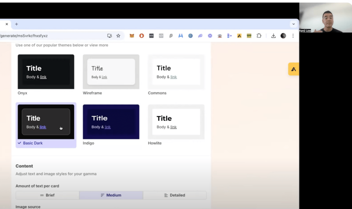Open the MetaMask fox extension

click(x=132, y=36)
